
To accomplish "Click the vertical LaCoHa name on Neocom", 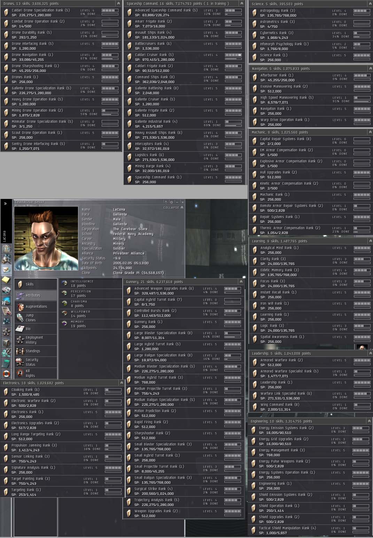I will pos(5,236).
